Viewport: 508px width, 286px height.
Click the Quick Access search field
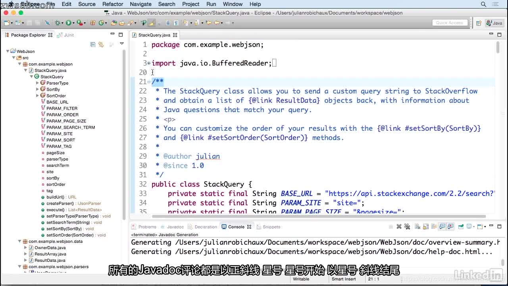coord(449,23)
